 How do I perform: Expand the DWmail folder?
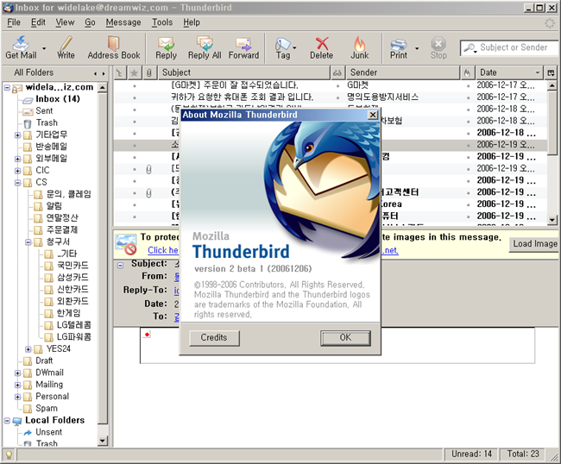pos(17,373)
